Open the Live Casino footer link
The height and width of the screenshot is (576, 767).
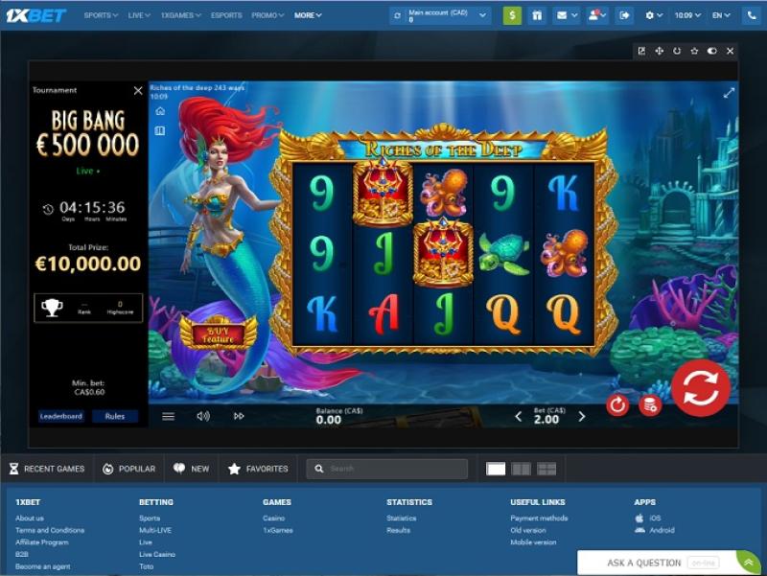pyautogui.click(x=157, y=555)
